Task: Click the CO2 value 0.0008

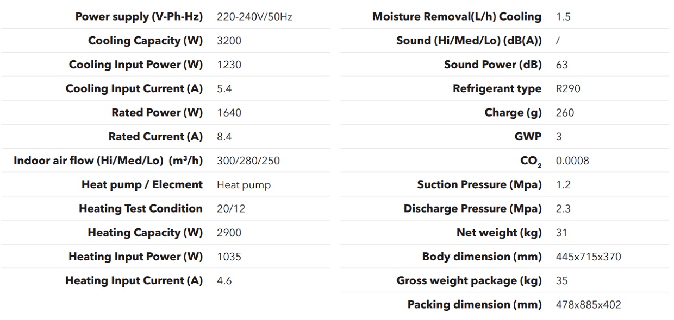Action: 572,161
